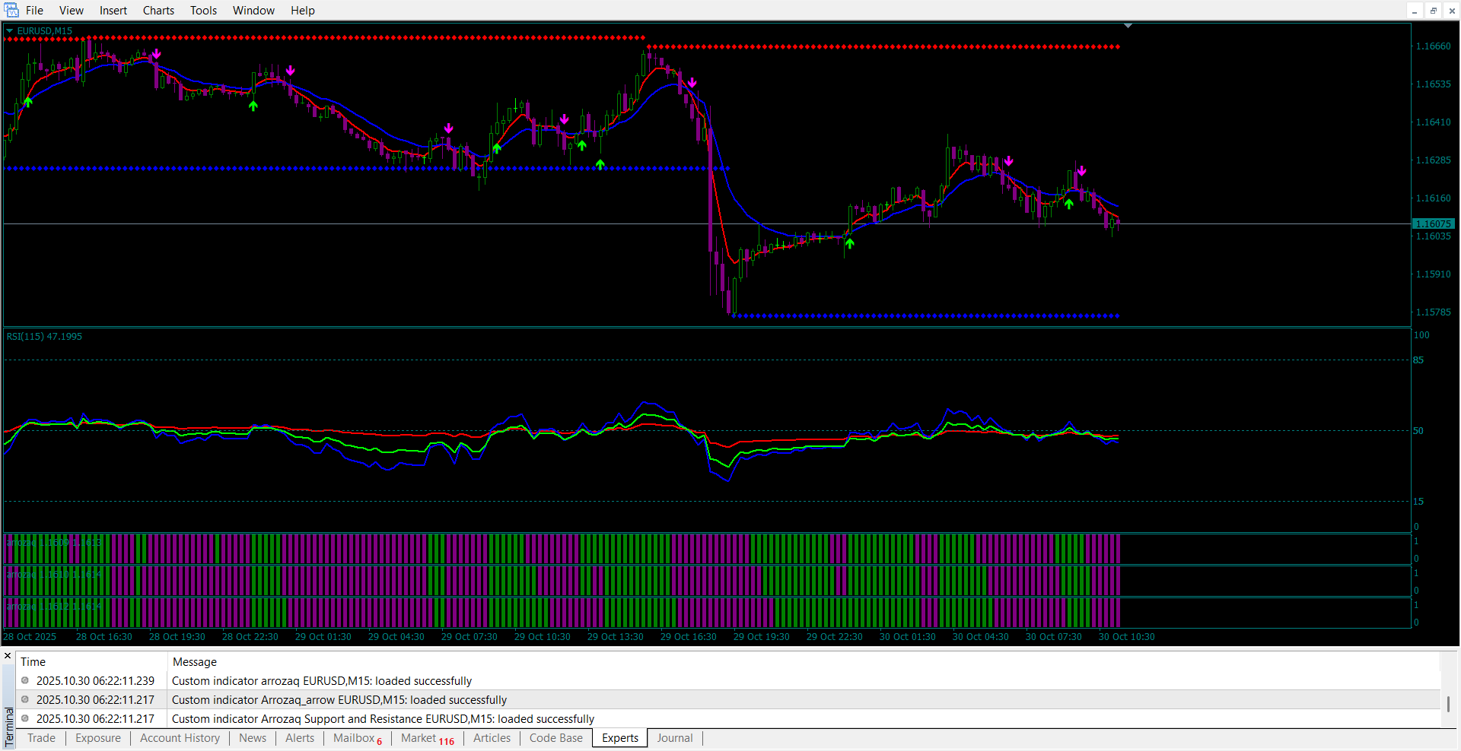Sort log entries by the Time column header
The width and height of the screenshot is (1461, 751).
33,662
